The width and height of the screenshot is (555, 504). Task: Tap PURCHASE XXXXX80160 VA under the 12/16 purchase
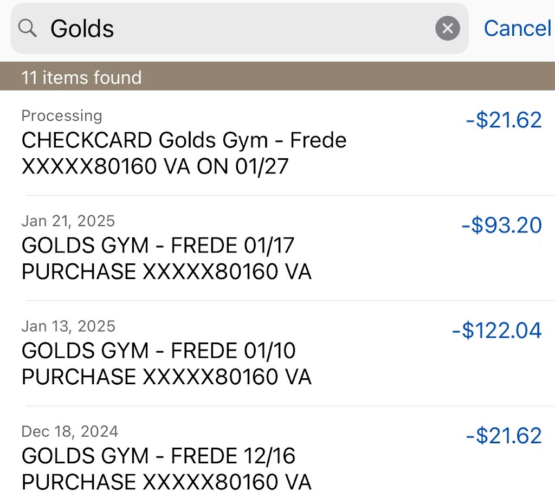pos(166,482)
